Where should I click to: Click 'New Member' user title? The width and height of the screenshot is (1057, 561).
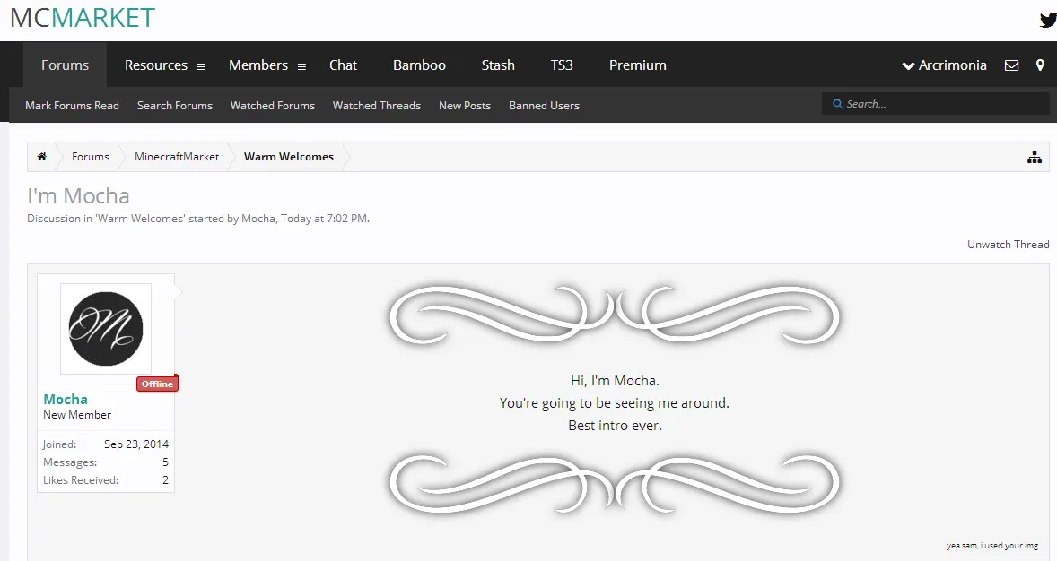pos(77,415)
